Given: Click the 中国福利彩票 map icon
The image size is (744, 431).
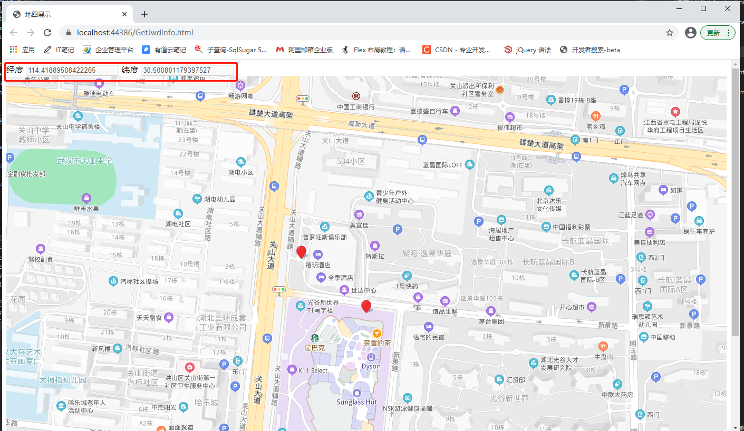Looking at the screenshot, I should pos(546,227).
